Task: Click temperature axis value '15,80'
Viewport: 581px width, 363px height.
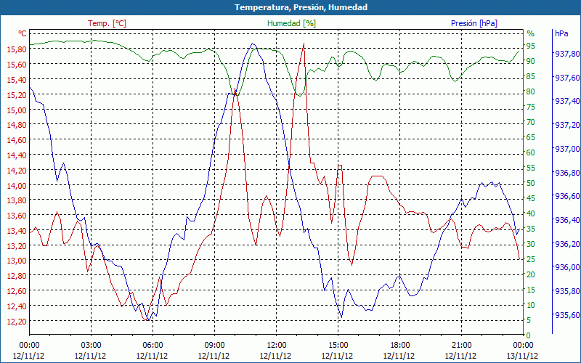Action: pyautogui.click(x=17, y=49)
